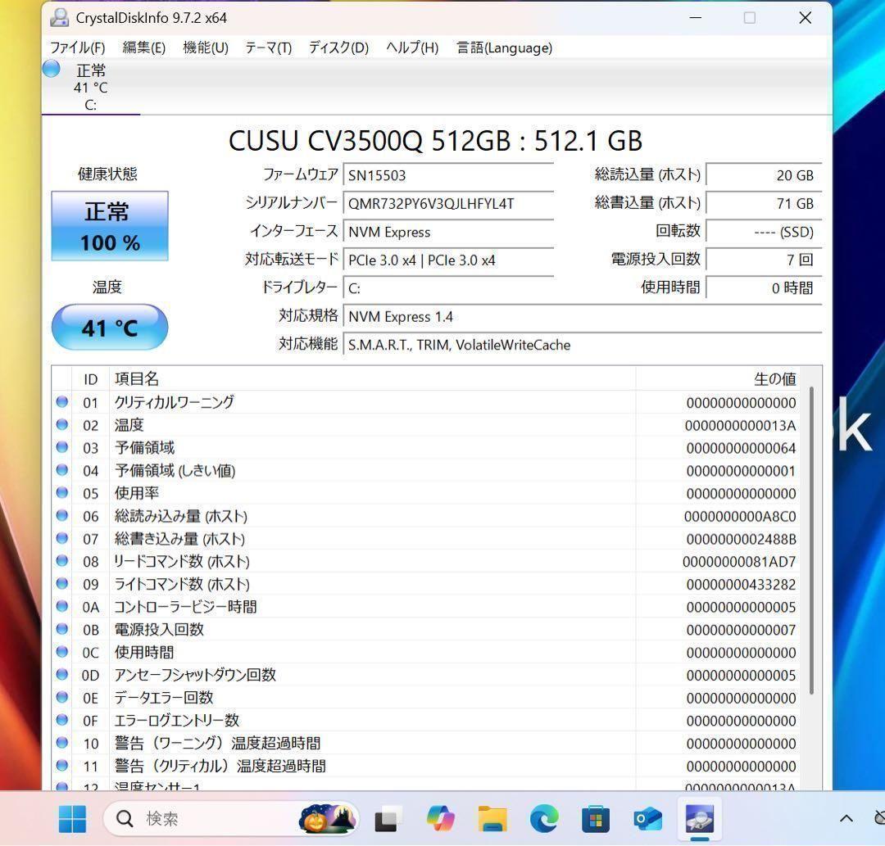Screen dimensions: 885x846
Task: Expand hidden icons in the system tray
Action: (x=846, y=818)
